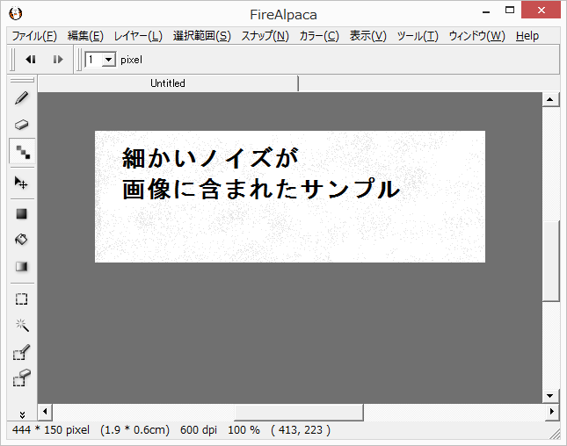Screen dimensions: 567x446
Task: Open the ウィンドウ(W) menu
Action: (x=477, y=36)
